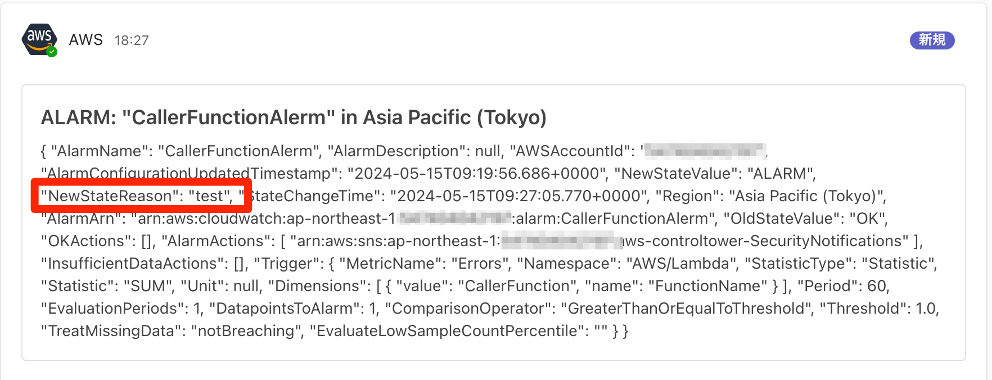Click the "NewStateValue": "ALARM" text
This screenshot has width=992, height=380.
pos(715,173)
